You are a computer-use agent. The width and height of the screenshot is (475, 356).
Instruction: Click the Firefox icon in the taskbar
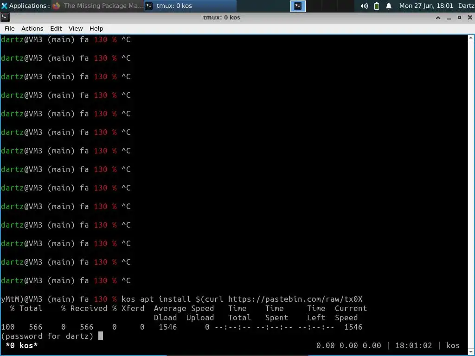(56, 6)
